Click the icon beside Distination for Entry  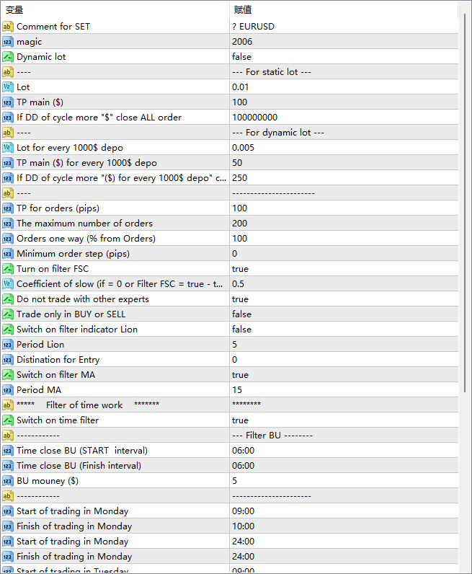(x=8, y=360)
